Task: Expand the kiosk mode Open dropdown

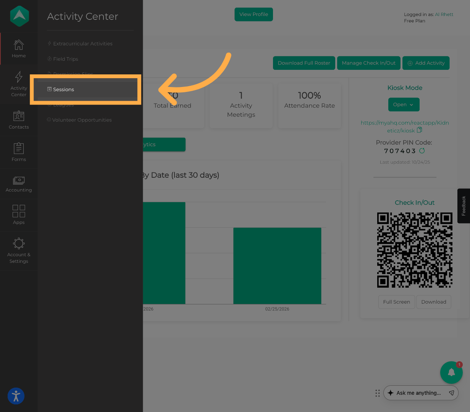Action: coord(404,104)
